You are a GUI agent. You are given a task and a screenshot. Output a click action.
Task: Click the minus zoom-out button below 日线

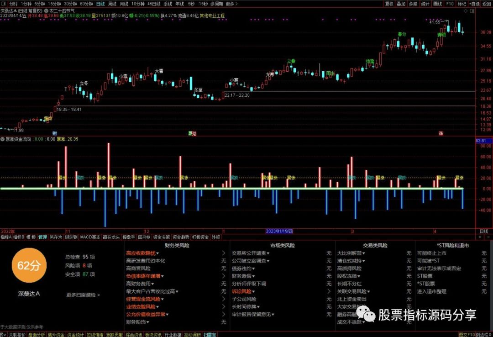pos(488,237)
